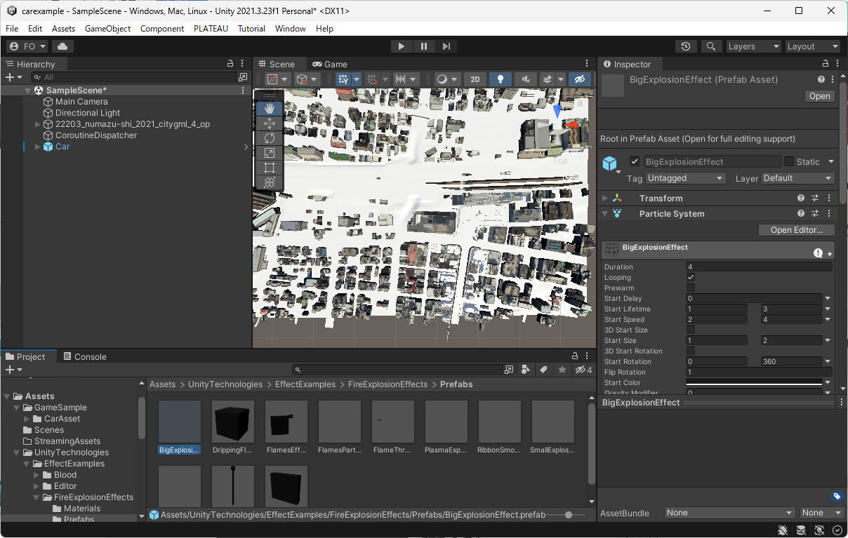The width and height of the screenshot is (848, 538).
Task: Select the Scale tool
Action: pyautogui.click(x=270, y=153)
